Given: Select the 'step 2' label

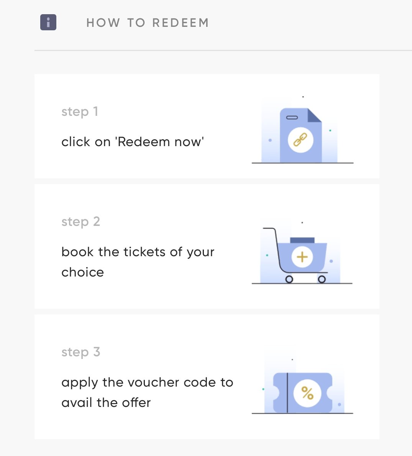Looking at the screenshot, I should (x=81, y=222).
